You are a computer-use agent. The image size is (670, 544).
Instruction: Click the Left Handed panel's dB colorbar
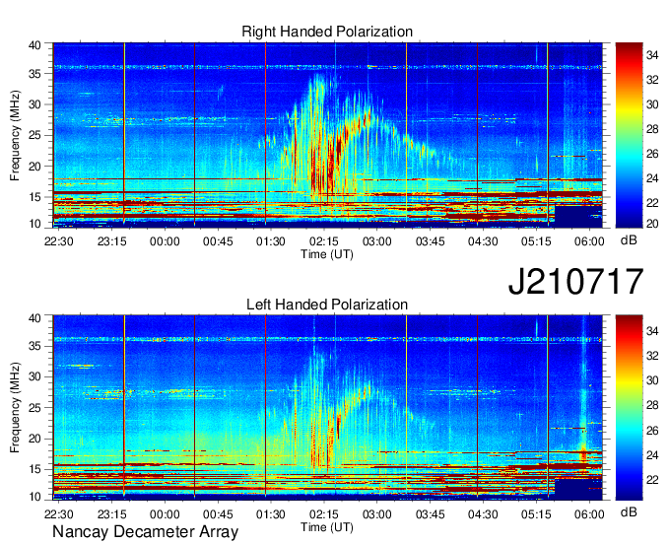coord(629,408)
